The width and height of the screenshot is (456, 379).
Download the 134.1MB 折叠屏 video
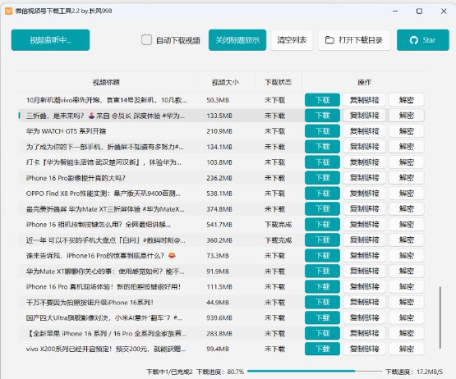[322, 147]
